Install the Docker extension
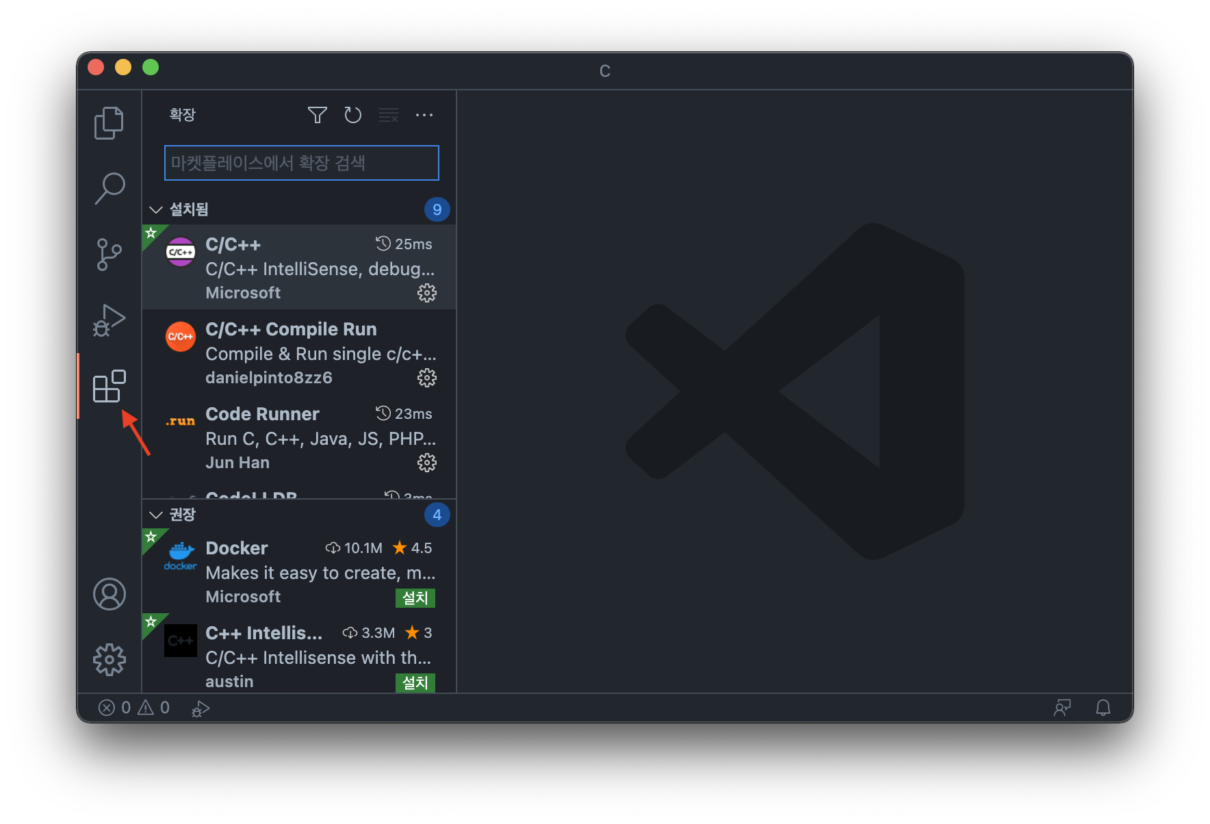 pos(415,598)
